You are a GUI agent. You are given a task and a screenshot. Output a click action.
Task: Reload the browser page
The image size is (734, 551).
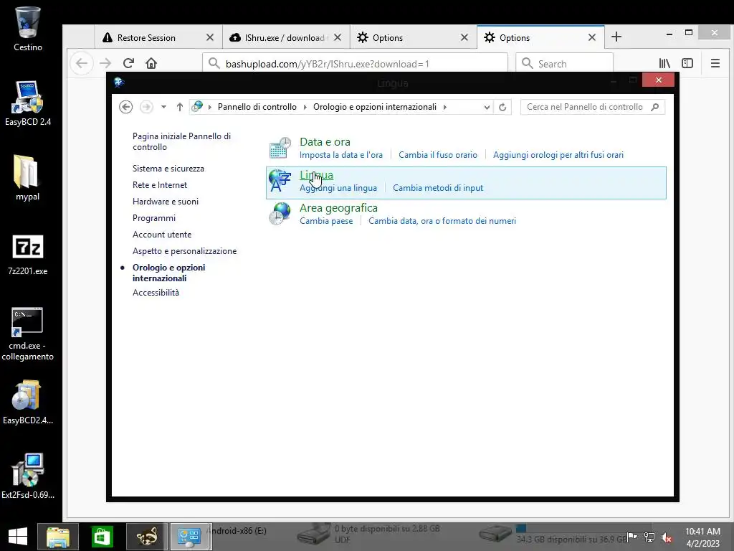129,63
